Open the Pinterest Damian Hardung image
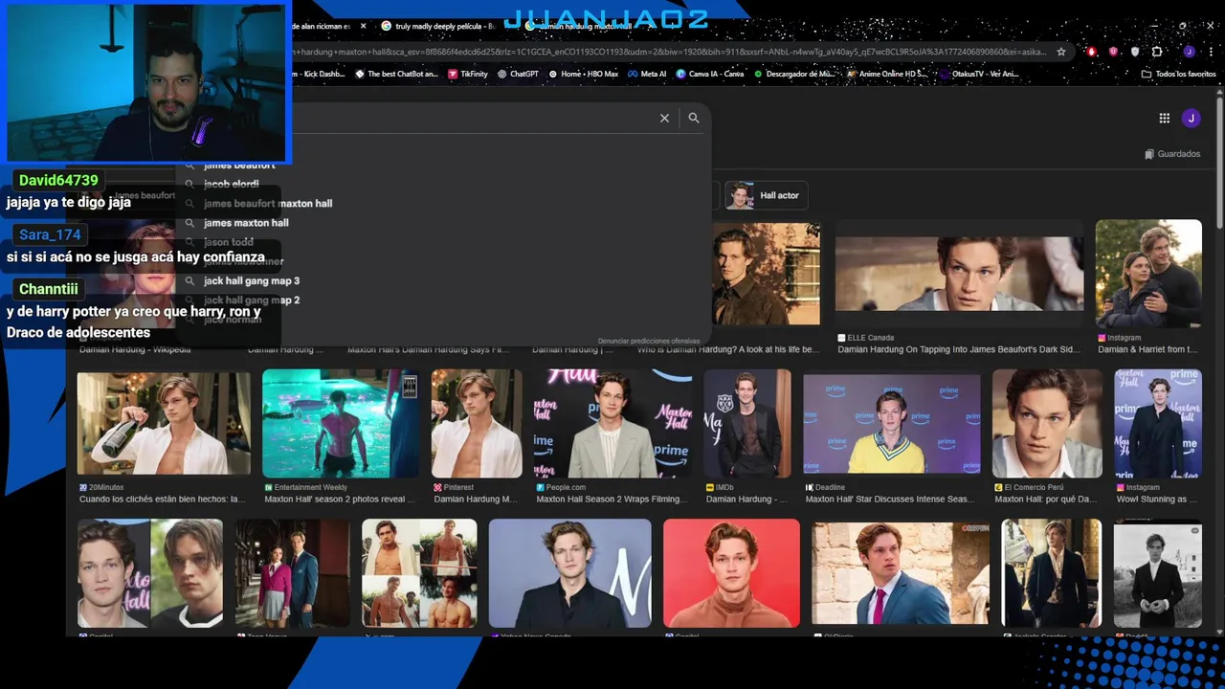 [477, 423]
